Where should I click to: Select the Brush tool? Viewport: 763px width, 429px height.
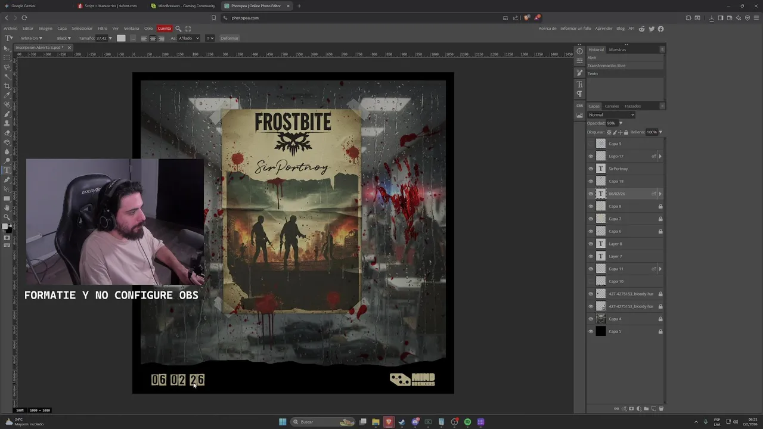[7, 114]
